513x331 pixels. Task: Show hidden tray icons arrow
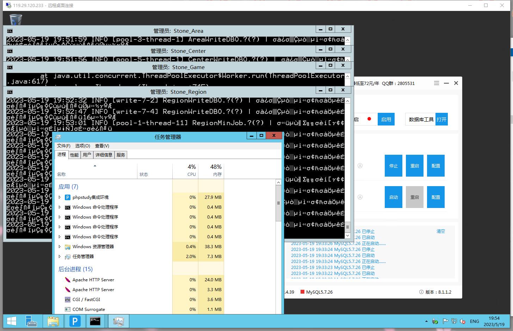click(426, 321)
